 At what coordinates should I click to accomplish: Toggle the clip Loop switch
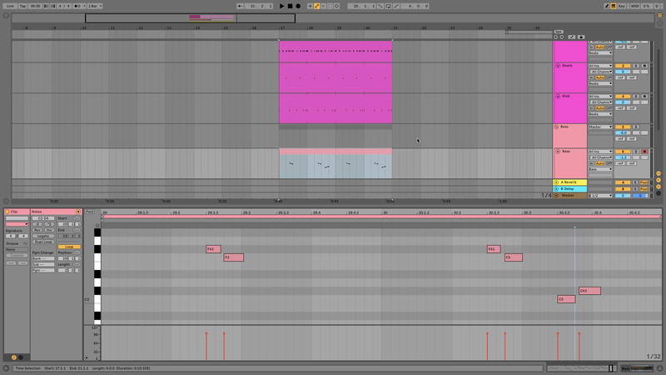coord(69,247)
